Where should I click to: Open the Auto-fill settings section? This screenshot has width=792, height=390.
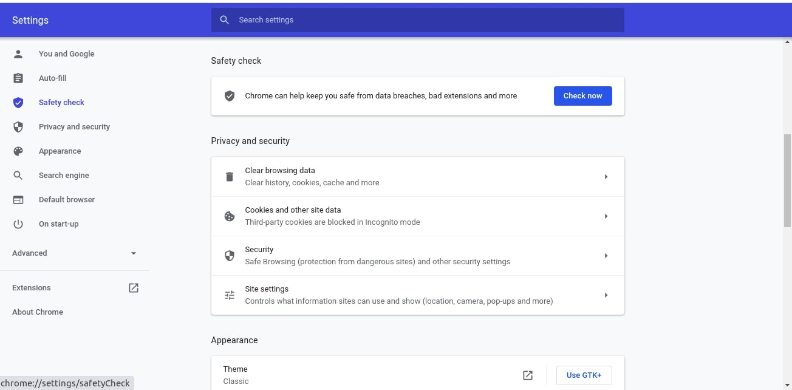(x=53, y=78)
